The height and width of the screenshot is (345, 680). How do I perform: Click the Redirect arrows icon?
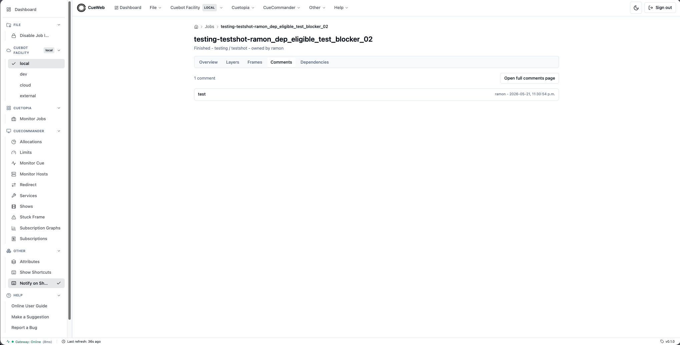tap(14, 185)
